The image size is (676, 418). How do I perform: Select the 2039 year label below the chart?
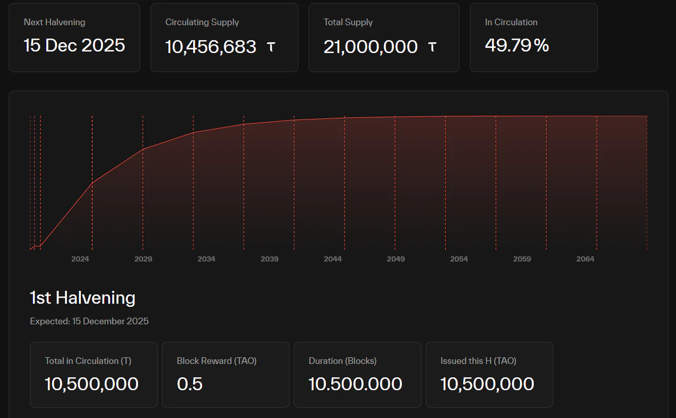(269, 259)
